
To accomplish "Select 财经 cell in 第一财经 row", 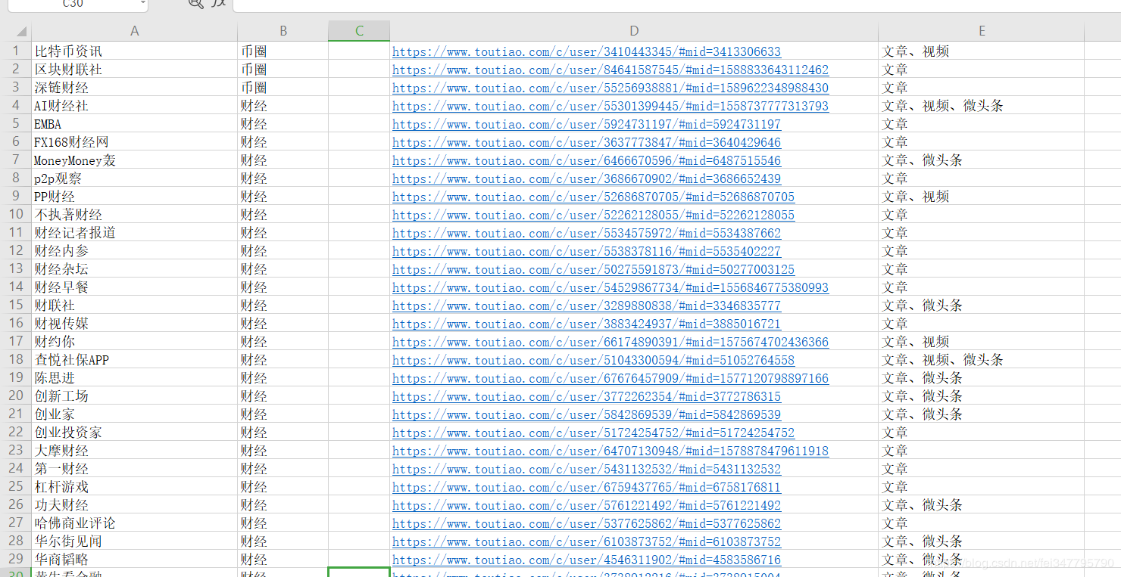I will [283, 468].
